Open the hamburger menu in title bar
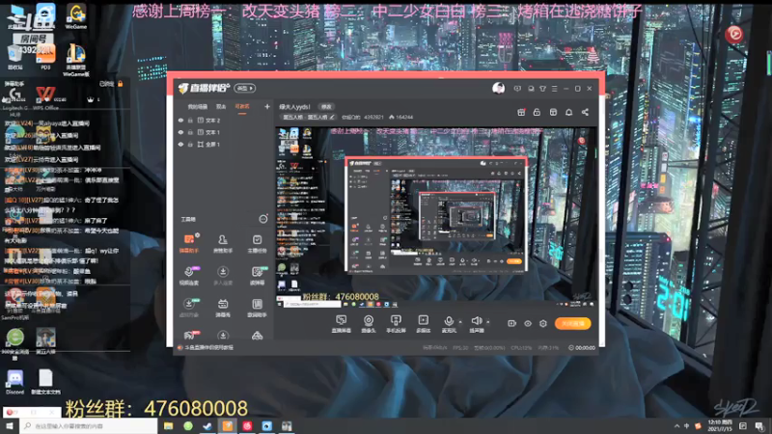The height and width of the screenshot is (434, 772). click(x=554, y=89)
